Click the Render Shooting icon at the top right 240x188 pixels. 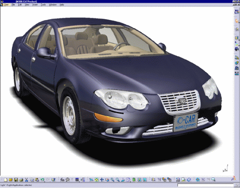pos(236,12)
